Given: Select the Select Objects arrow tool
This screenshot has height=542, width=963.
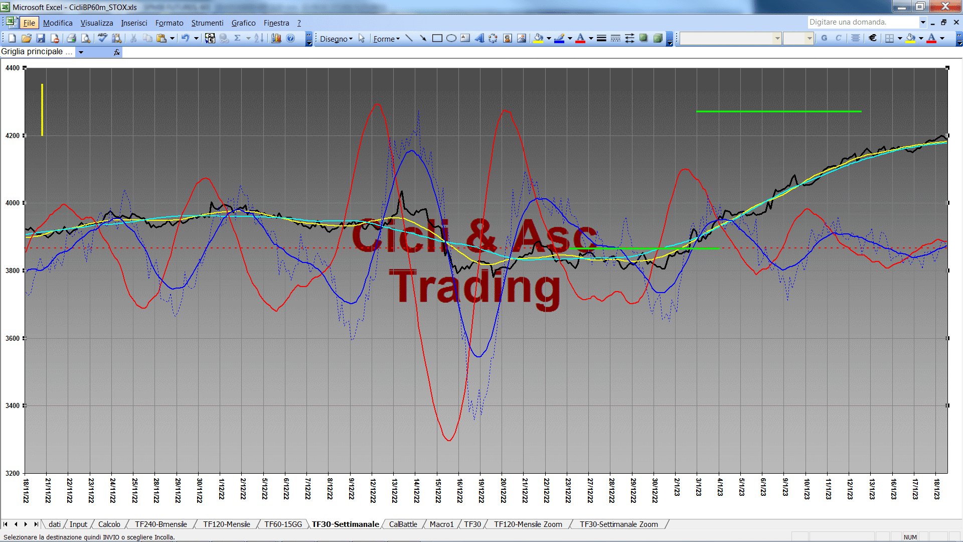Looking at the screenshot, I should tap(362, 39).
